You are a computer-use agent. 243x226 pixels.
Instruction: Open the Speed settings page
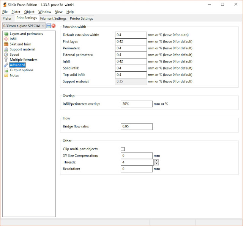point(14,55)
